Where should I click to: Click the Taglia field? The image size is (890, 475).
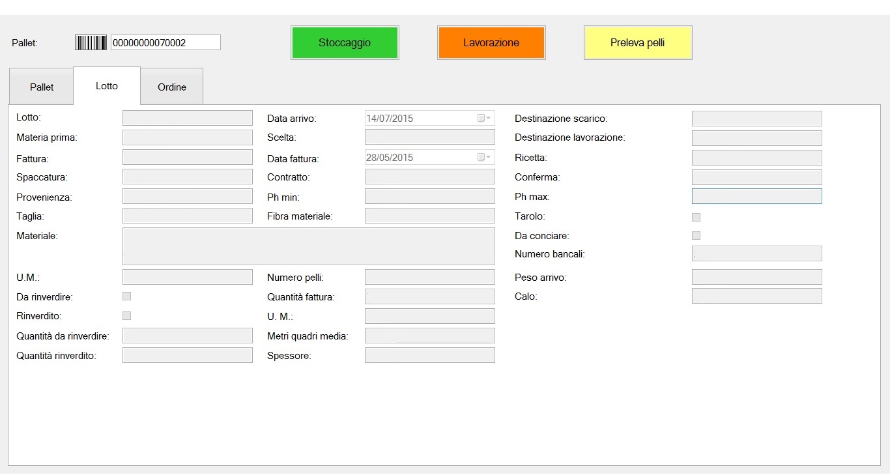pos(188,216)
